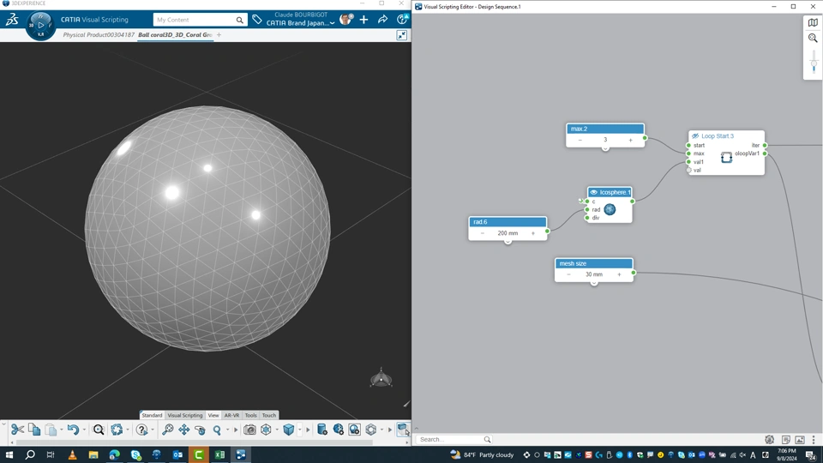823x463 pixels.
Task: Click the user profile avatar
Action: point(345,20)
